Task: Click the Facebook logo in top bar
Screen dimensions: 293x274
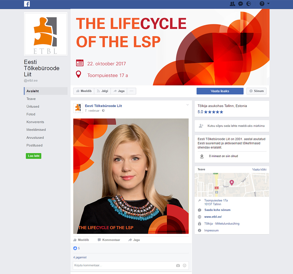Action: [x=27, y=4]
